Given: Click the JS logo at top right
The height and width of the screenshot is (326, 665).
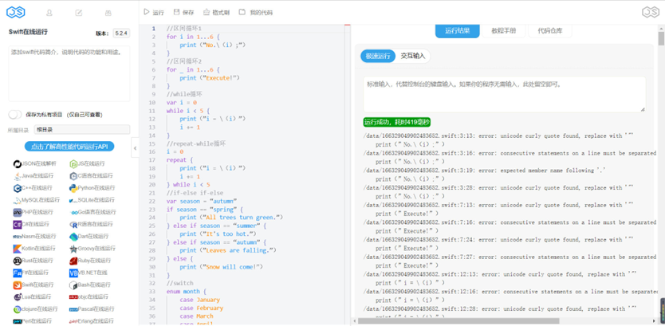Looking at the screenshot, I should pyautogui.click(x=650, y=12).
